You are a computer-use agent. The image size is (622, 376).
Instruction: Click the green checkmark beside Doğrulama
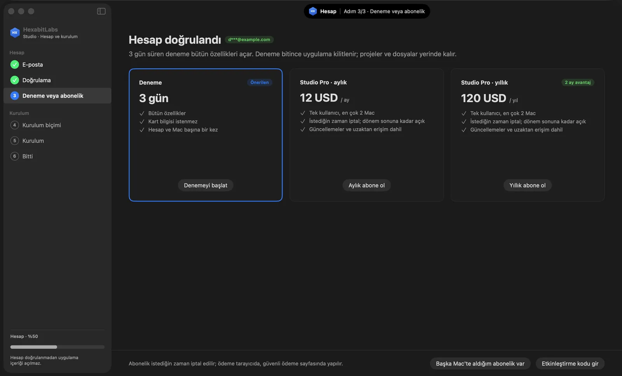(15, 80)
